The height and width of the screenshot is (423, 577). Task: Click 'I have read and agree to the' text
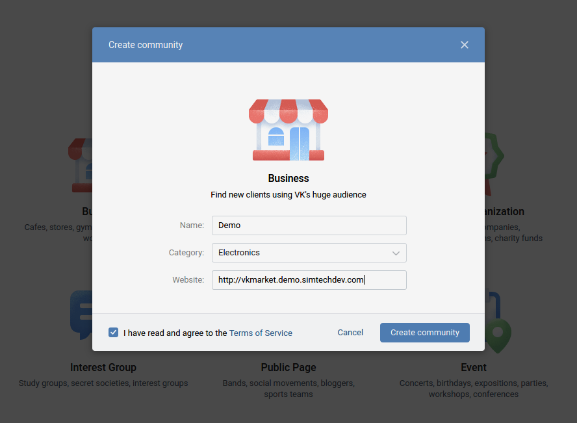[x=175, y=333]
